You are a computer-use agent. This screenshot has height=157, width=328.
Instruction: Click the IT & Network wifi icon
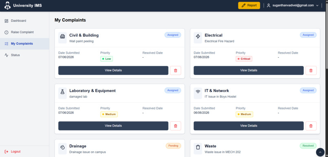coord(198,92)
